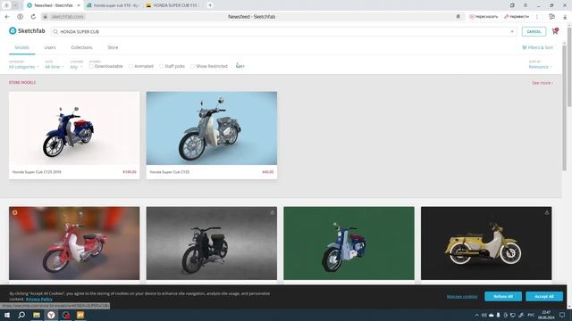Click the download icon on yellow scooter thumbnail
Screen dimensions: 572x321
click(547, 212)
